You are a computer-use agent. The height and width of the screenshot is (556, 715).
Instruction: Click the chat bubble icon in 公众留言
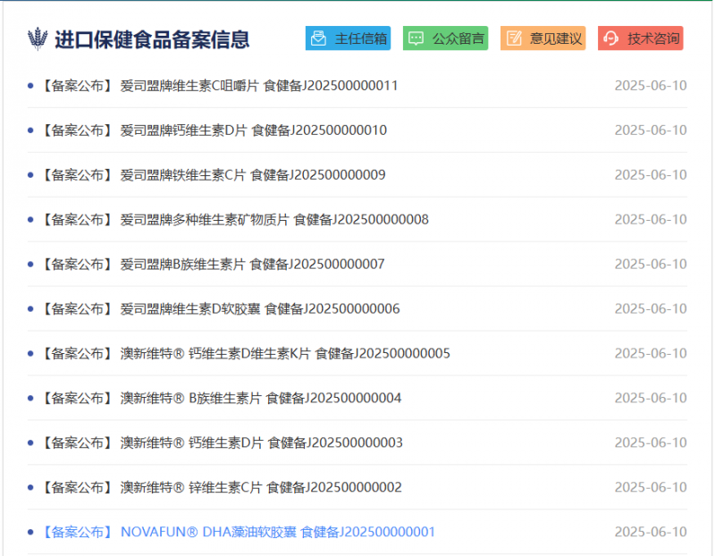(416, 38)
